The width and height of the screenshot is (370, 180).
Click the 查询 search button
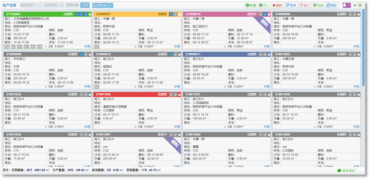[x=84, y=5]
